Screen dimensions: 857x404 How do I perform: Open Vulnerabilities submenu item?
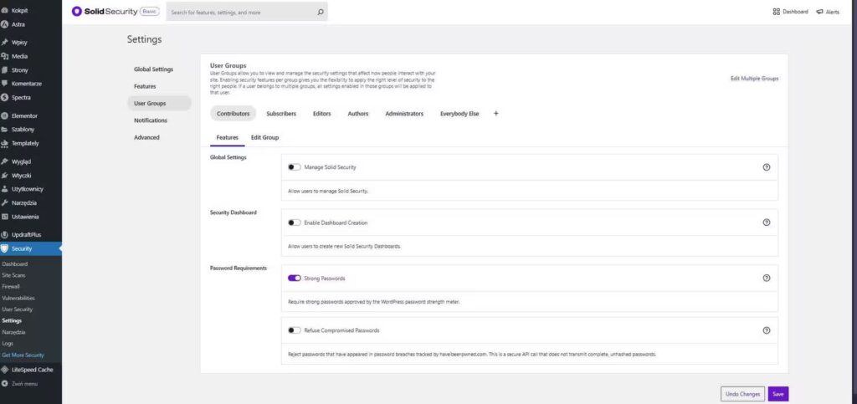(18, 298)
